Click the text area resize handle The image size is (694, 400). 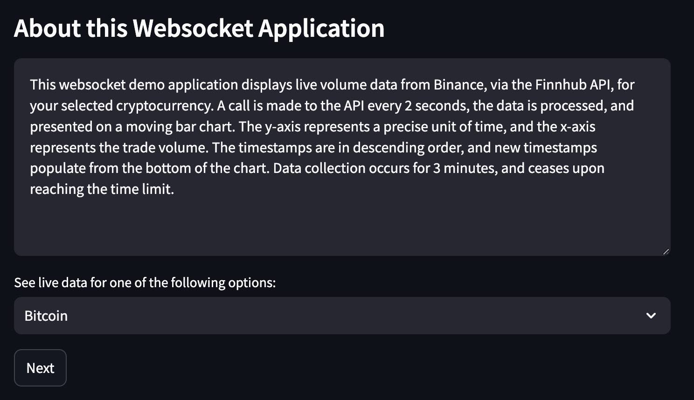666,251
